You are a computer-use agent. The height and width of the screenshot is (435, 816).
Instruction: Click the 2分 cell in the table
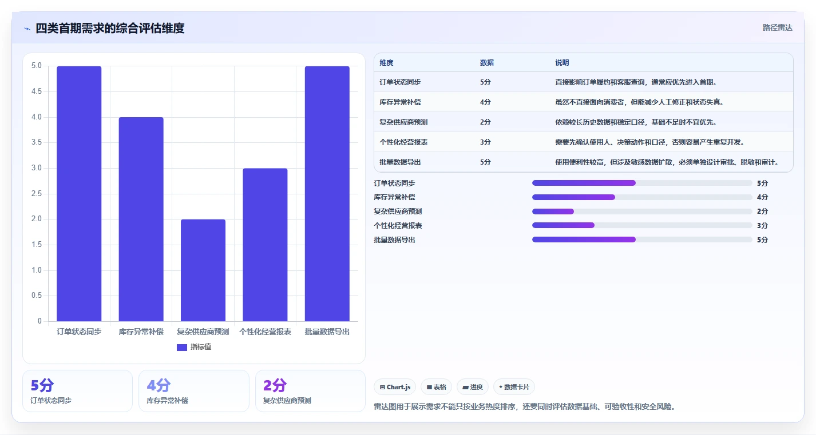click(x=485, y=122)
